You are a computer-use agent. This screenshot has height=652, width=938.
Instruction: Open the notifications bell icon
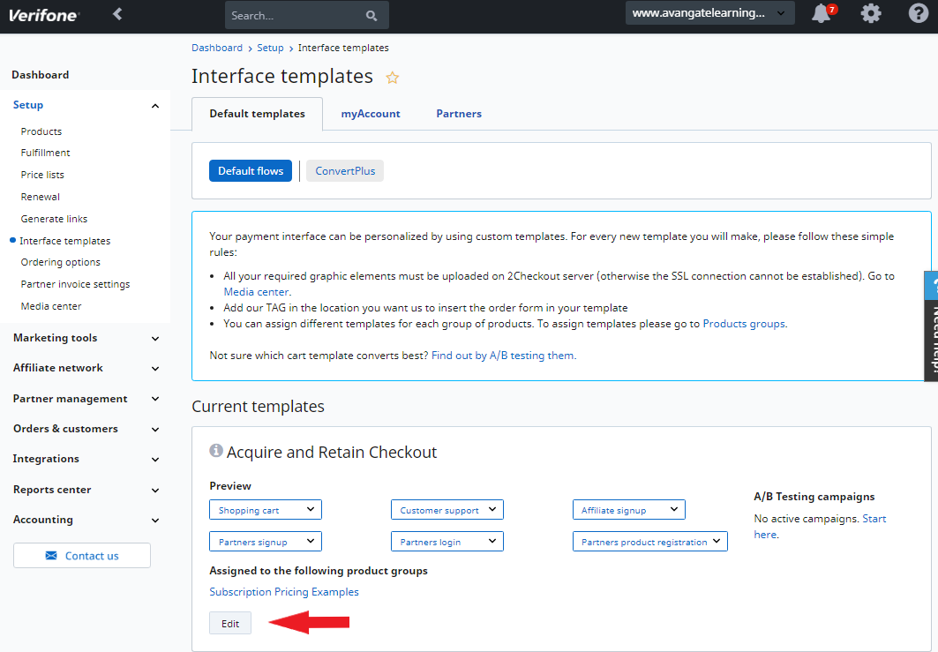[x=823, y=13]
